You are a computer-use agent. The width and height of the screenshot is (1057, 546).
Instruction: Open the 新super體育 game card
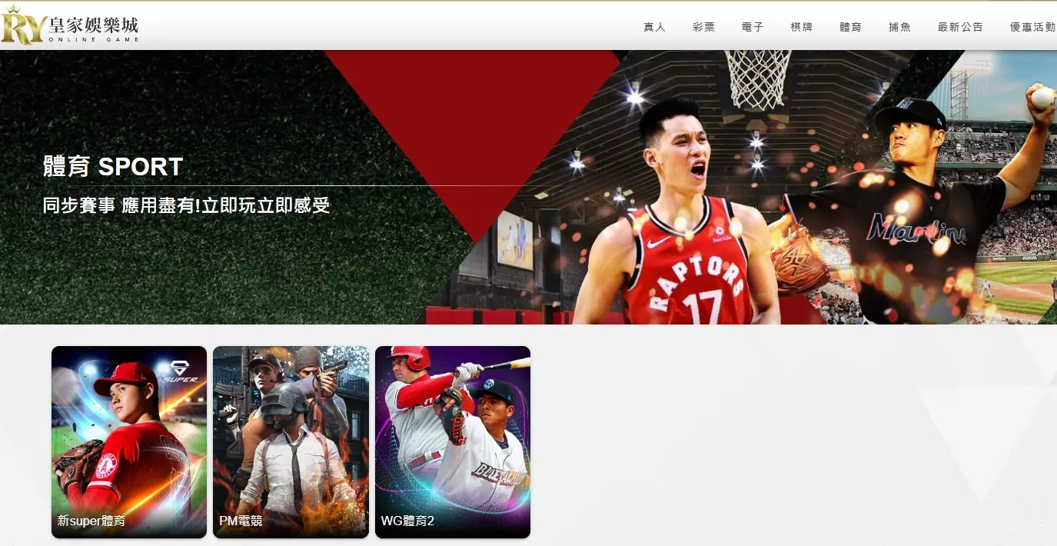click(129, 442)
